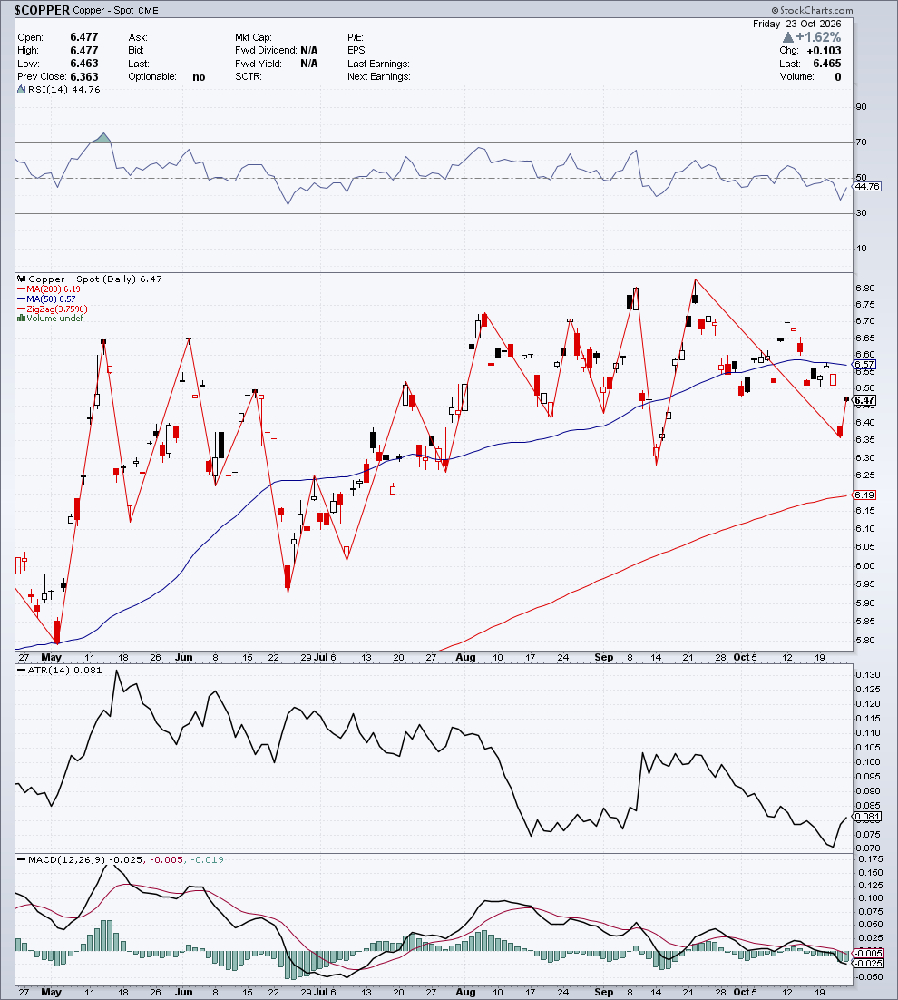
Task: Click the High label in quote header
Action: coord(28,51)
